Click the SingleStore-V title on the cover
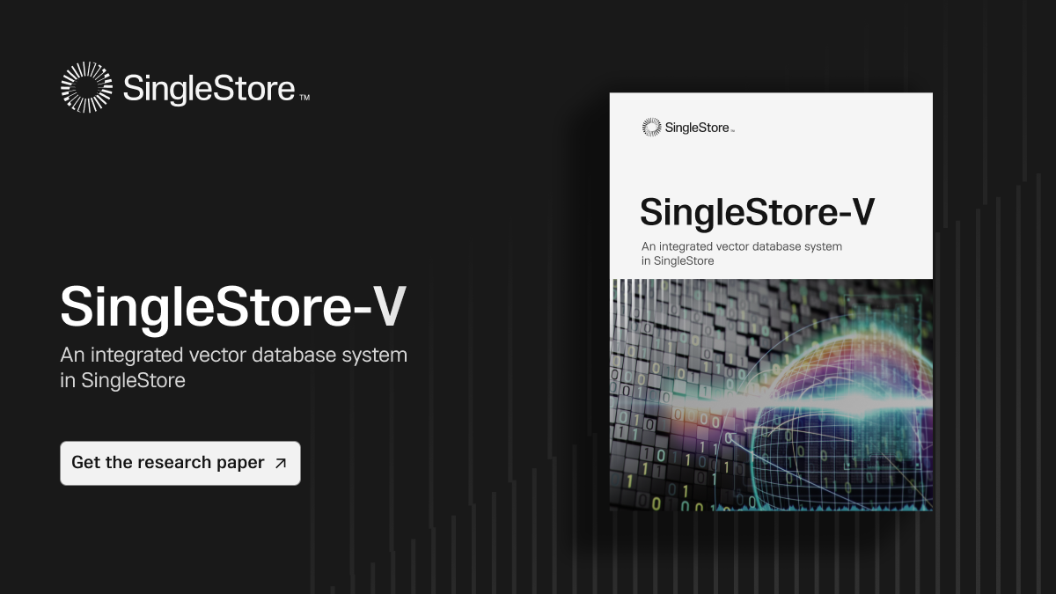 tap(757, 212)
